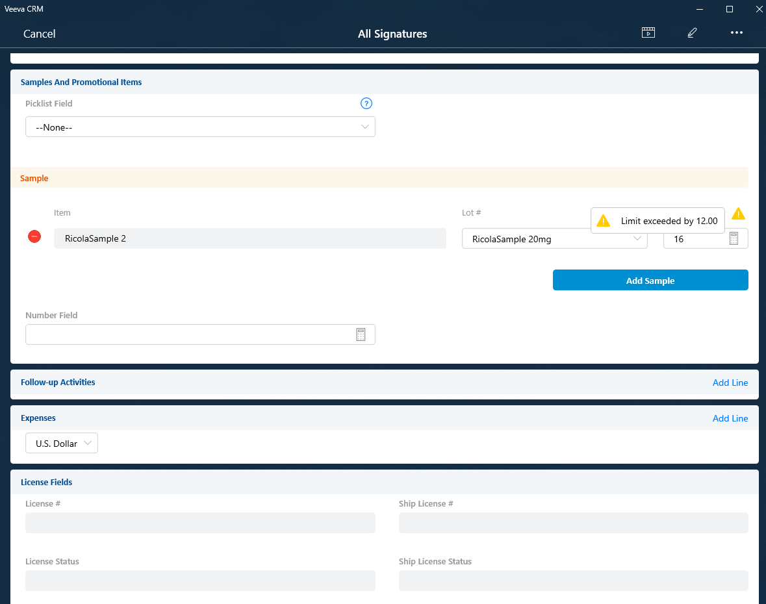This screenshot has width=766, height=604.
Task: Open the media presentation icon in header
Action: pyautogui.click(x=648, y=33)
